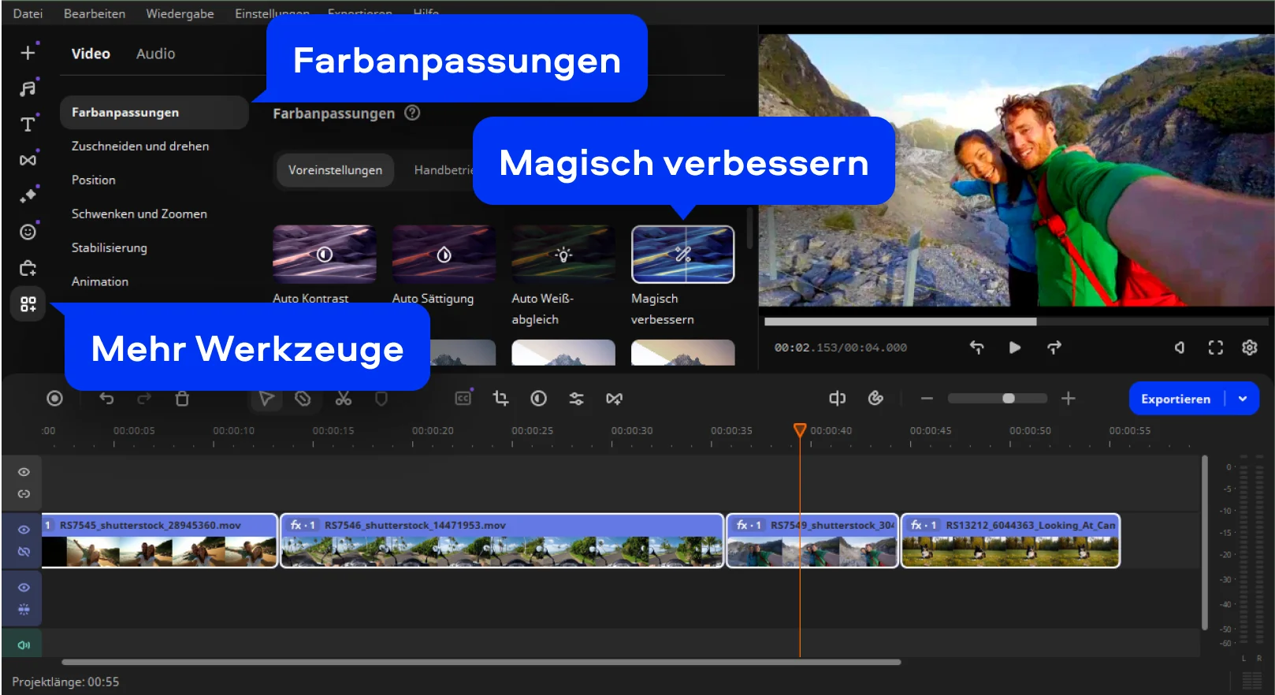The height and width of the screenshot is (695, 1275).
Task: Toggle dashed-ring icon on track below the clips
Action: (24, 609)
